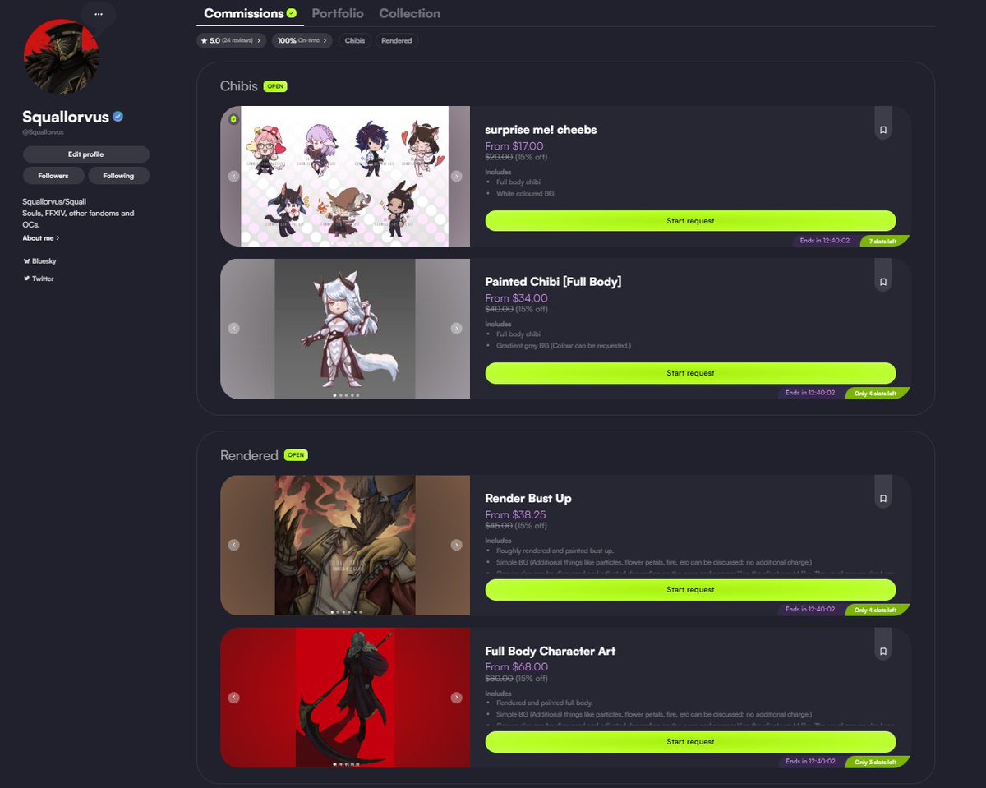The image size is (986, 788).
Task: Click the Squallorvus profile avatar picture
Action: [x=61, y=58]
